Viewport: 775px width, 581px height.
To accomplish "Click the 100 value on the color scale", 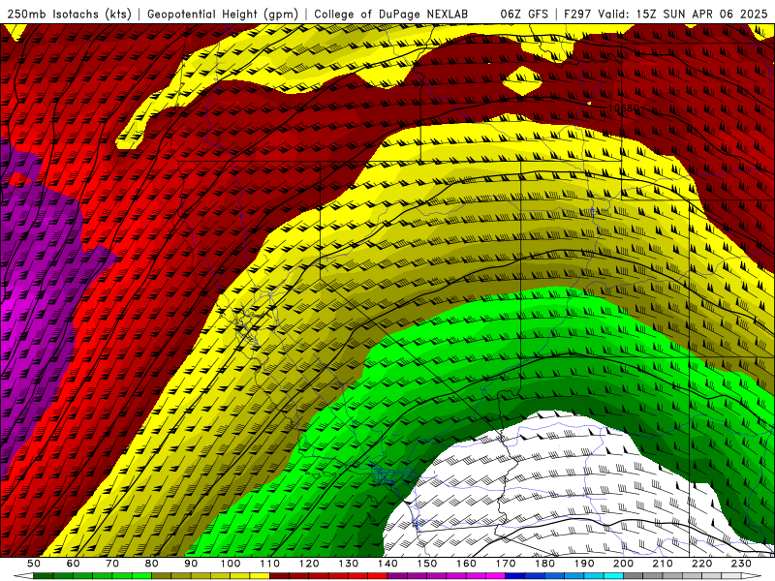I will (x=231, y=564).
